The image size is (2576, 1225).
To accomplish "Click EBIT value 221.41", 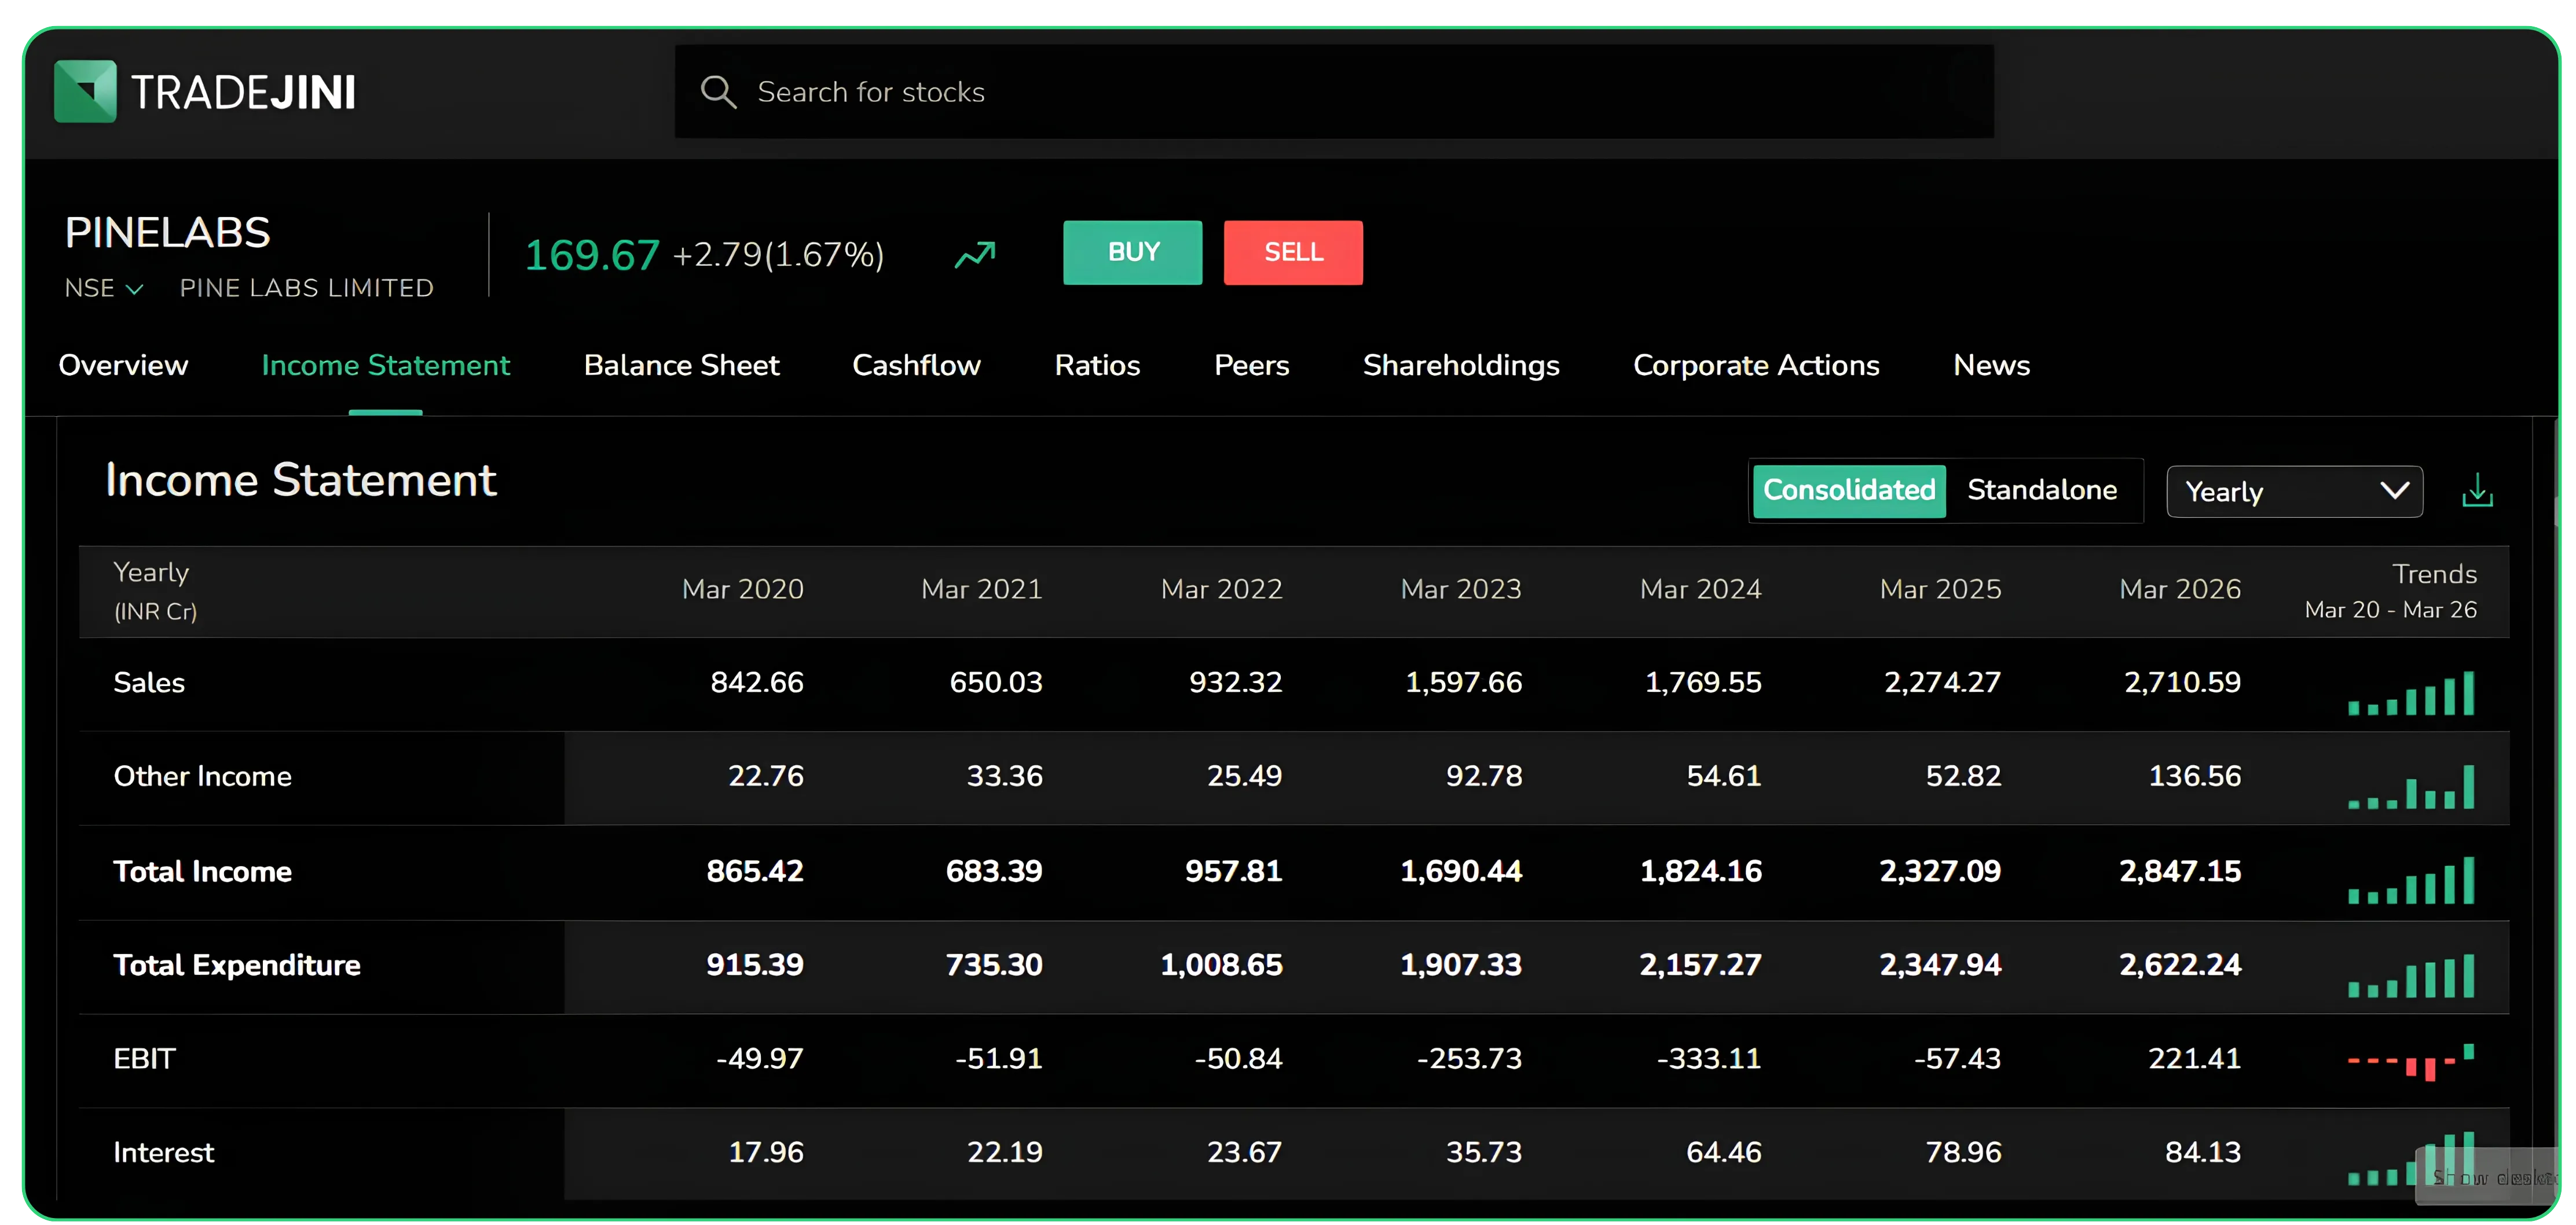I will (2194, 1058).
